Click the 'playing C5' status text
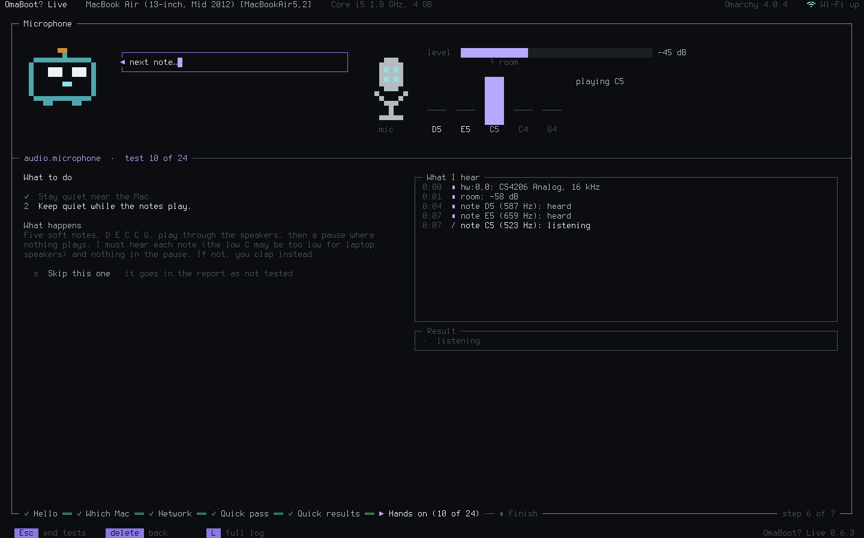Image resolution: width=864 pixels, height=538 pixels. [600, 81]
